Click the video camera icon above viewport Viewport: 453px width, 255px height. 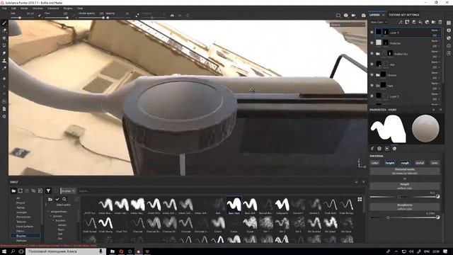coord(353,16)
